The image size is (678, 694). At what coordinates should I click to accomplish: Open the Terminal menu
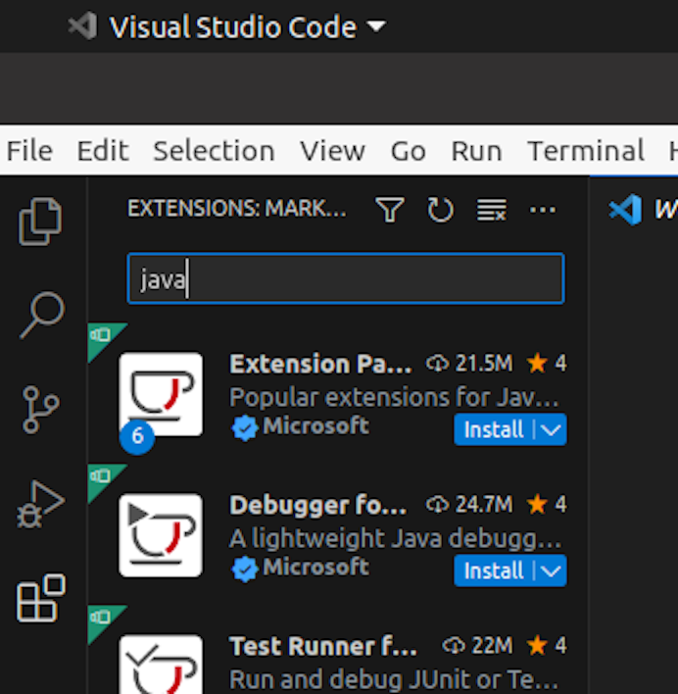coord(586,151)
